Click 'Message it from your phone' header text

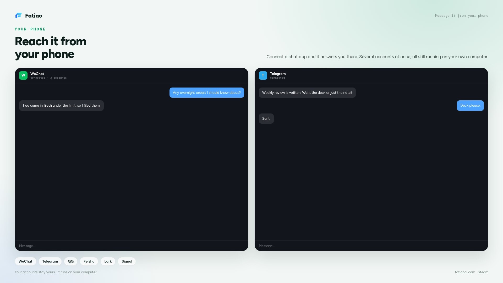pyautogui.click(x=462, y=16)
